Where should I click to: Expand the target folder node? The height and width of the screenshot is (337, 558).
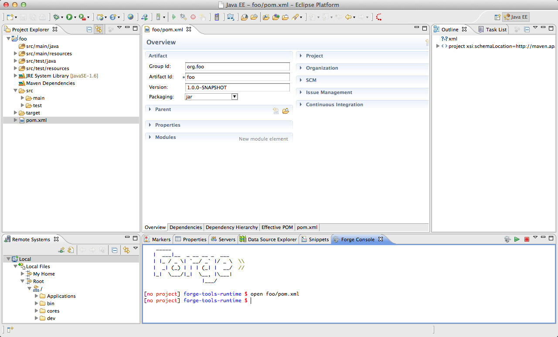(15, 113)
